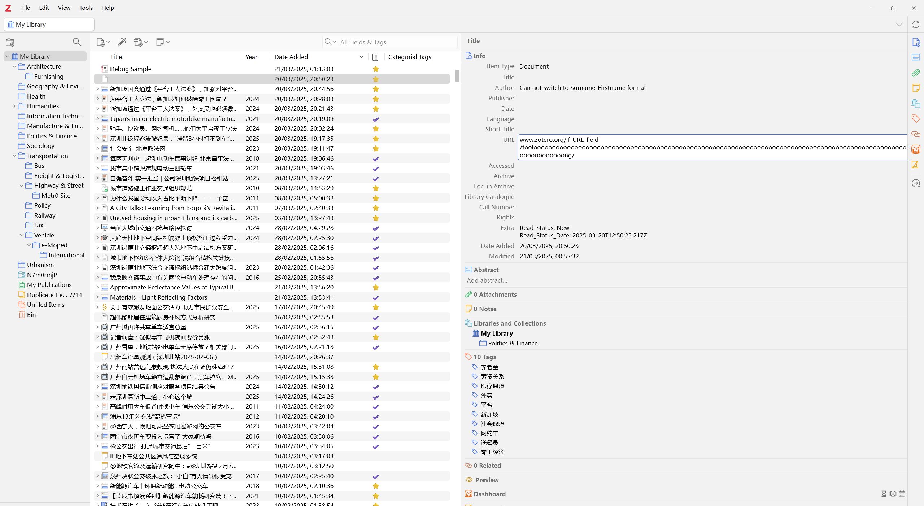Image resolution: width=924 pixels, height=506 pixels.
Task: Click the New Collection icon
Action: click(x=10, y=42)
